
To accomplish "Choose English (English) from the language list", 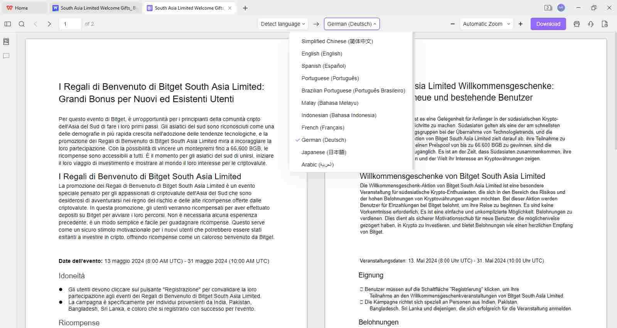I will coord(351,54).
